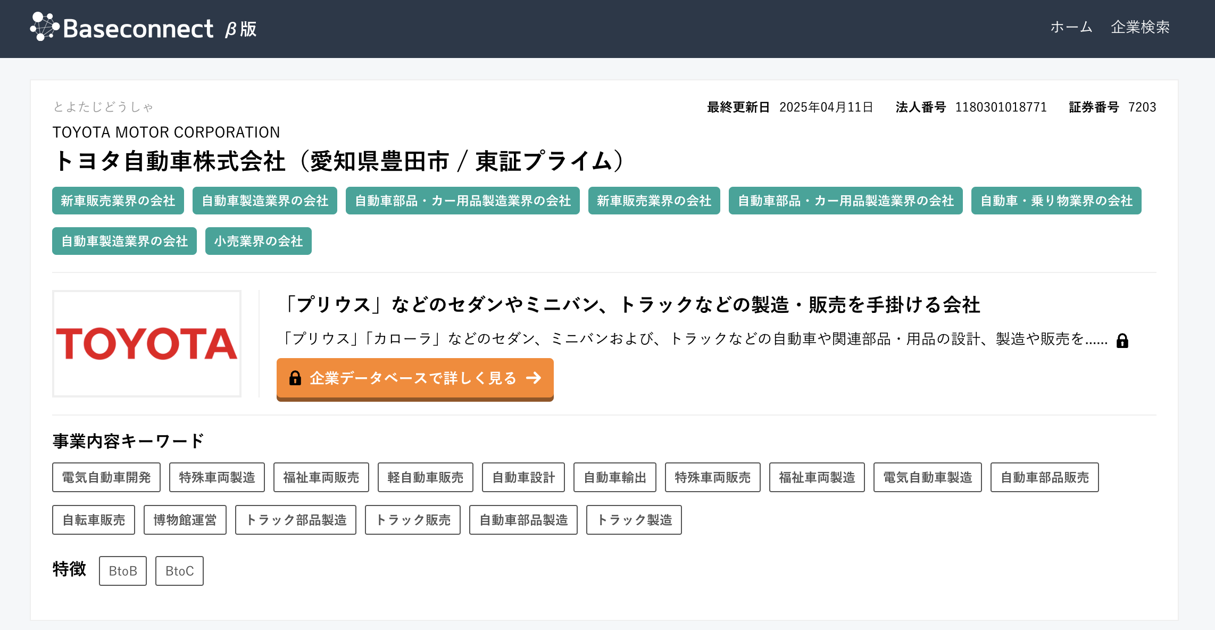Click the 自動車部品販売 keyword
This screenshot has width=1215, height=630.
click(1045, 477)
